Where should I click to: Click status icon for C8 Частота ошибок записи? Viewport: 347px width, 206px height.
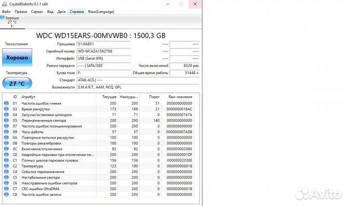pos(6,194)
